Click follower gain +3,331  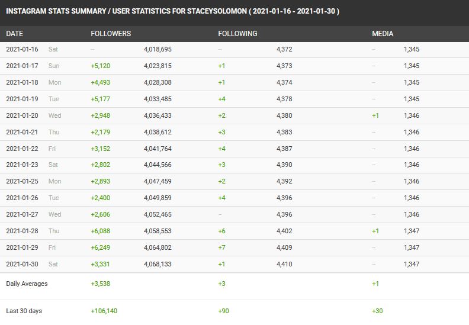click(x=101, y=264)
